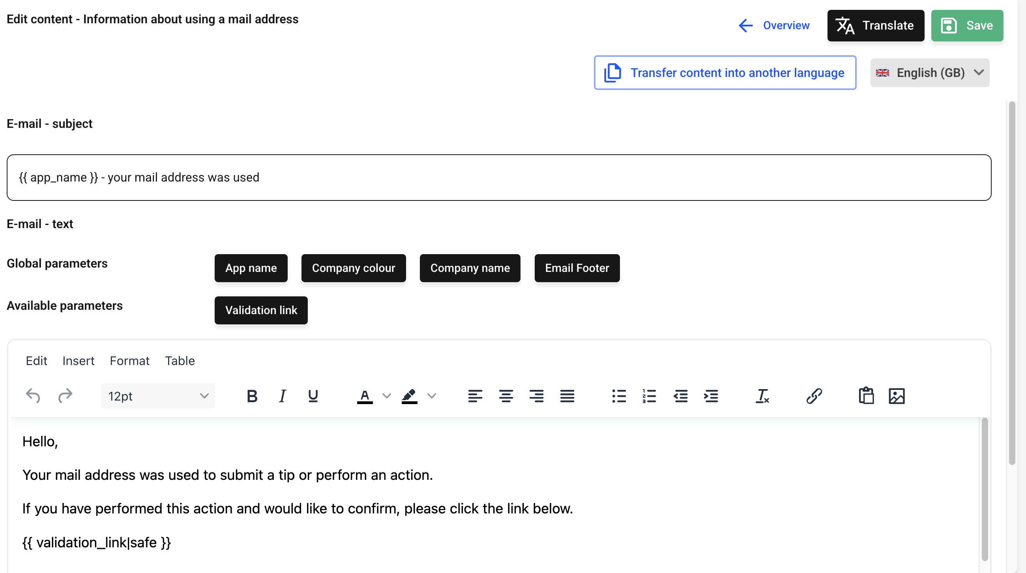Click into the E-mail subject field
The height and width of the screenshot is (573, 1026).
click(499, 178)
